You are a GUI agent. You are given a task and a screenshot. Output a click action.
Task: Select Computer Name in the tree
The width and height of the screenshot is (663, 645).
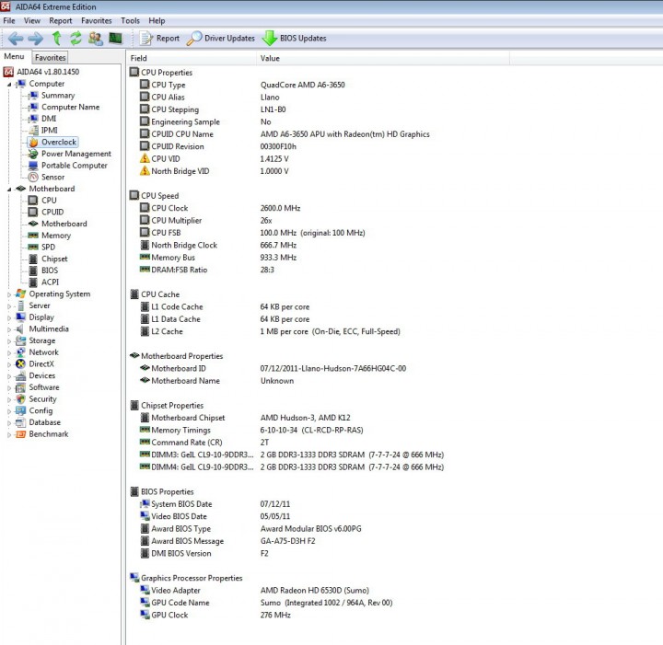71,108
